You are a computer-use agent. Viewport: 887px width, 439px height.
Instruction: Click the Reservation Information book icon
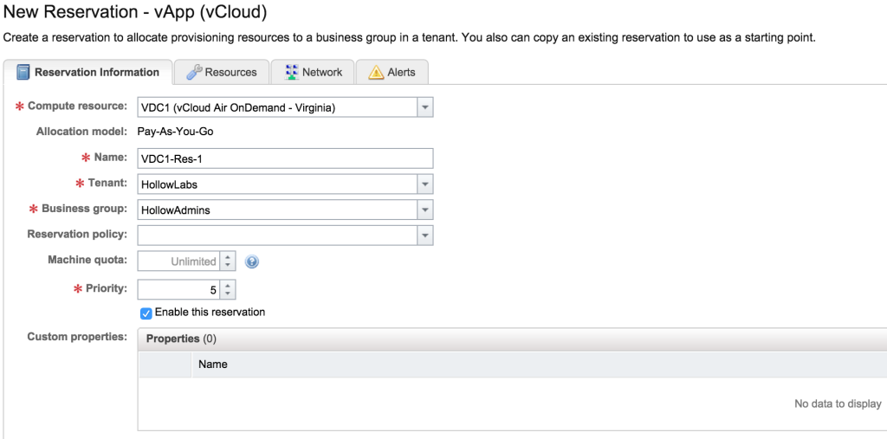tap(23, 72)
